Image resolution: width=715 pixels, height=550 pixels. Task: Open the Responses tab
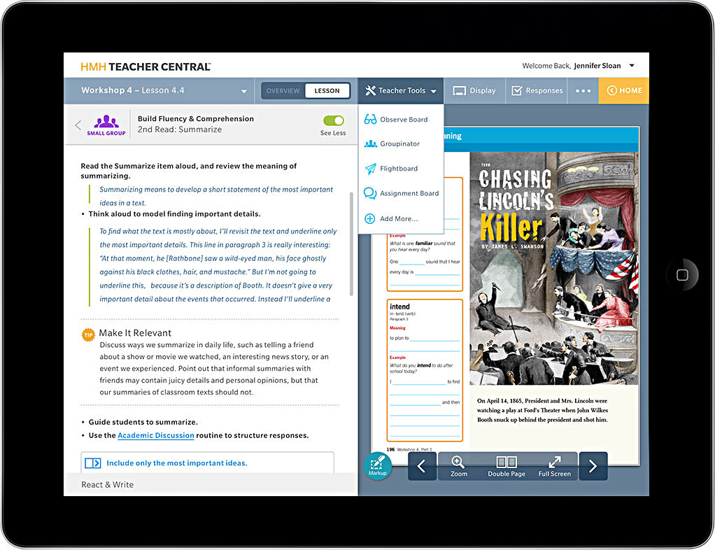coord(537,91)
